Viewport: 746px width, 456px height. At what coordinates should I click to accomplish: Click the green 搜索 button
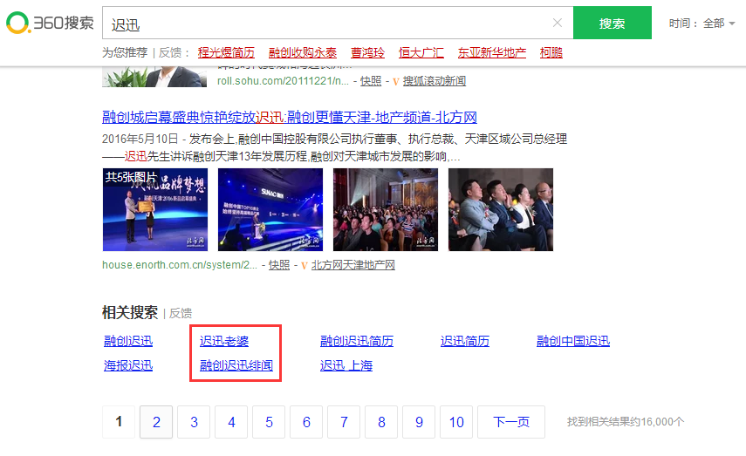(x=613, y=23)
